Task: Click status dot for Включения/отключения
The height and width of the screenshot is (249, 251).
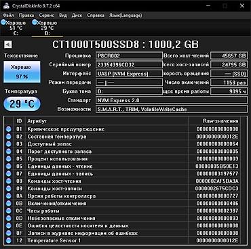Action: 9,204
